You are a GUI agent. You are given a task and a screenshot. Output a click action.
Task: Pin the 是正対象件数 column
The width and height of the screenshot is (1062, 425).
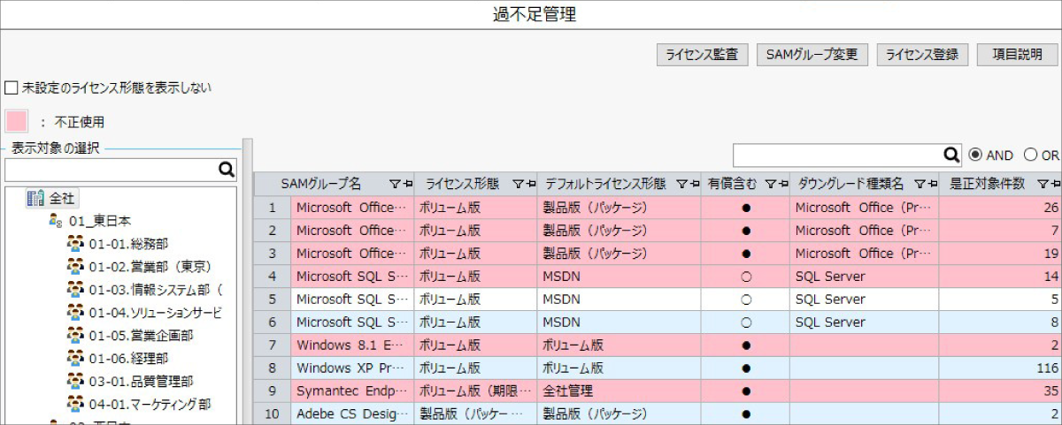coord(1056,185)
